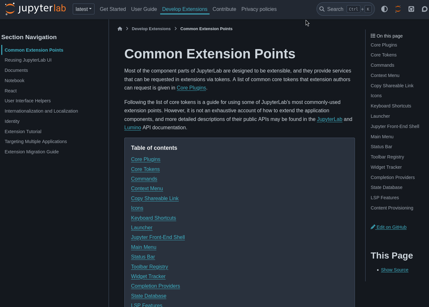Click the Show Source link
429x307 pixels.
click(x=394, y=270)
